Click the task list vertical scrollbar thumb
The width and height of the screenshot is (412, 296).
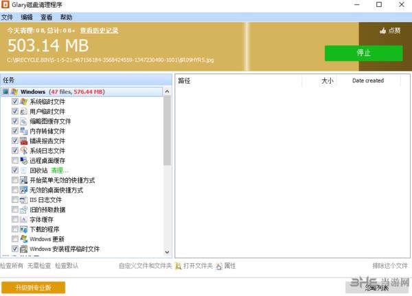[x=167, y=131]
